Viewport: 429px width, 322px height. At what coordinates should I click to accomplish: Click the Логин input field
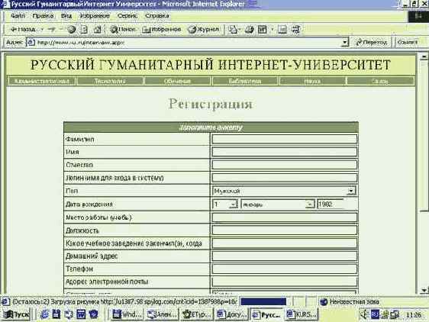click(284, 178)
